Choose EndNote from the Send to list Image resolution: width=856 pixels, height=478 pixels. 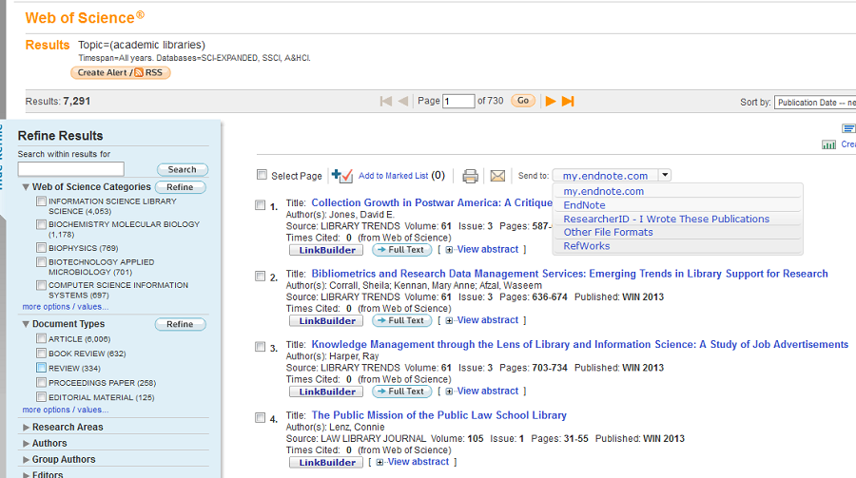click(584, 205)
